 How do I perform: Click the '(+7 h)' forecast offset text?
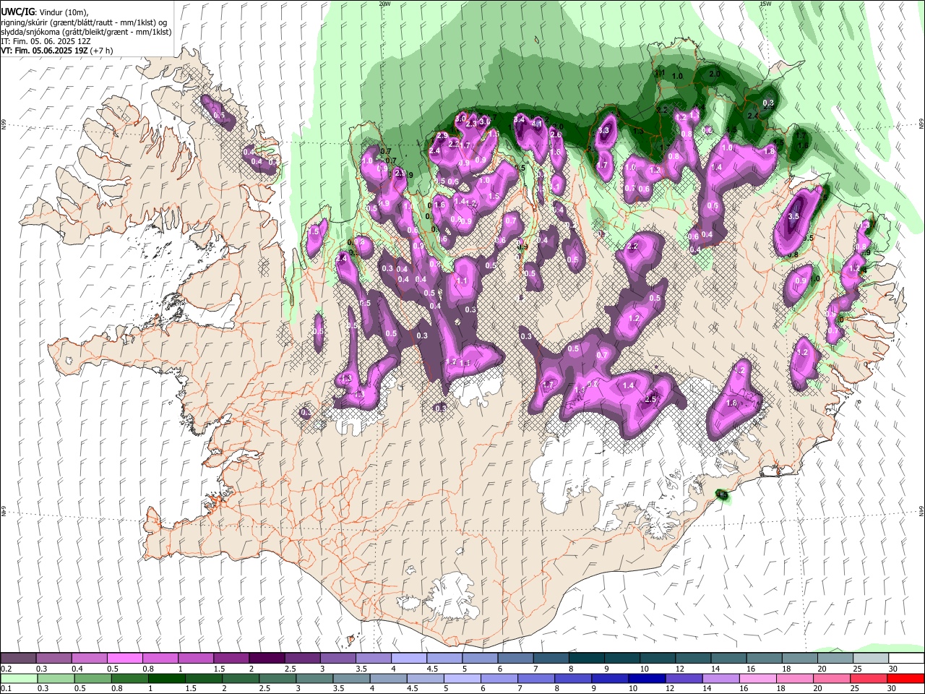pos(101,51)
